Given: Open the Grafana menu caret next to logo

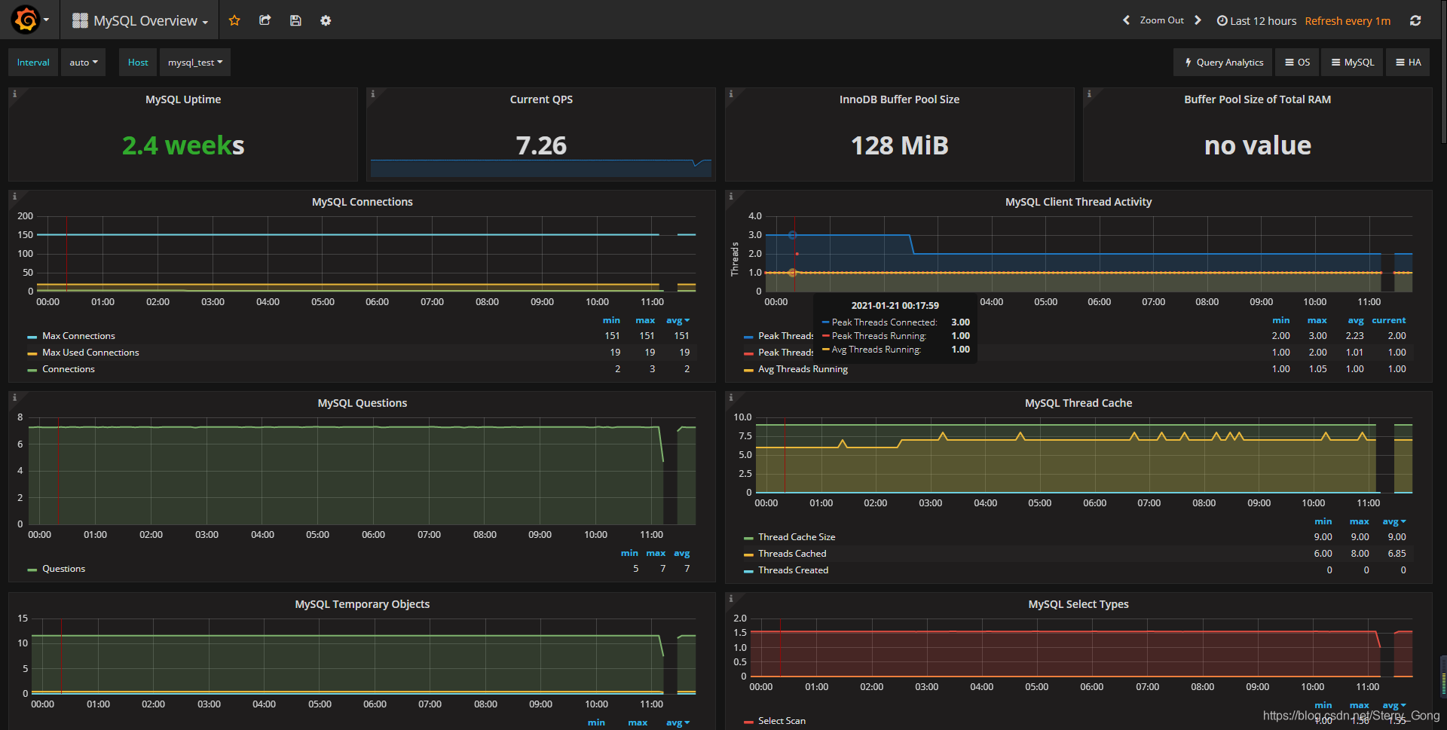Looking at the screenshot, I should tap(47, 20).
